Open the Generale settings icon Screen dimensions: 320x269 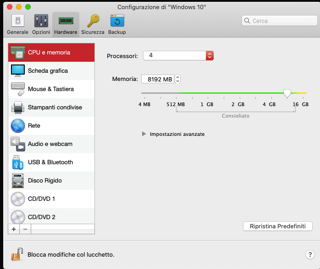pyautogui.click(x=18, y=21)
